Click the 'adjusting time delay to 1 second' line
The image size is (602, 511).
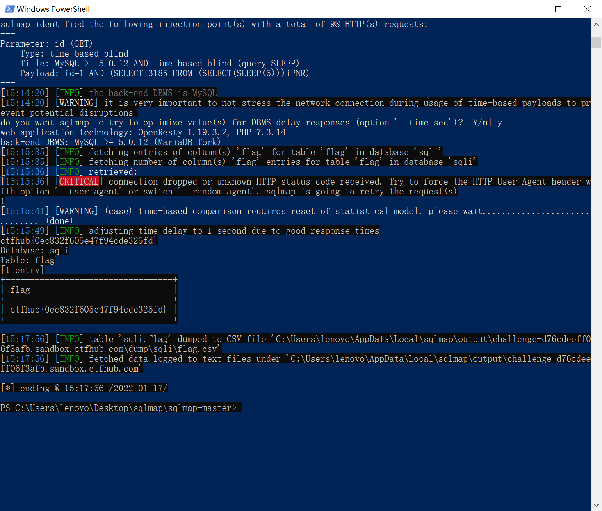(x=190, y=231)
